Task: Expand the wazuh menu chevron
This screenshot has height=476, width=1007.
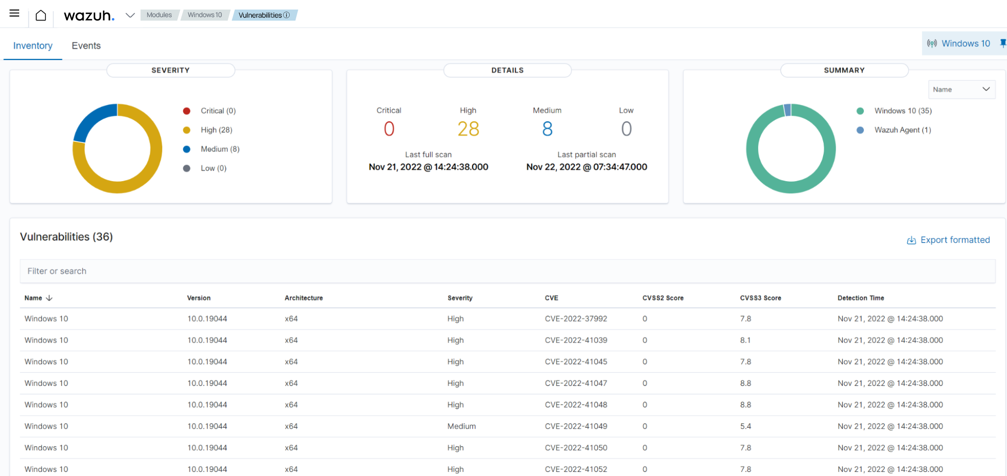Action: click(x=130, y=15)
